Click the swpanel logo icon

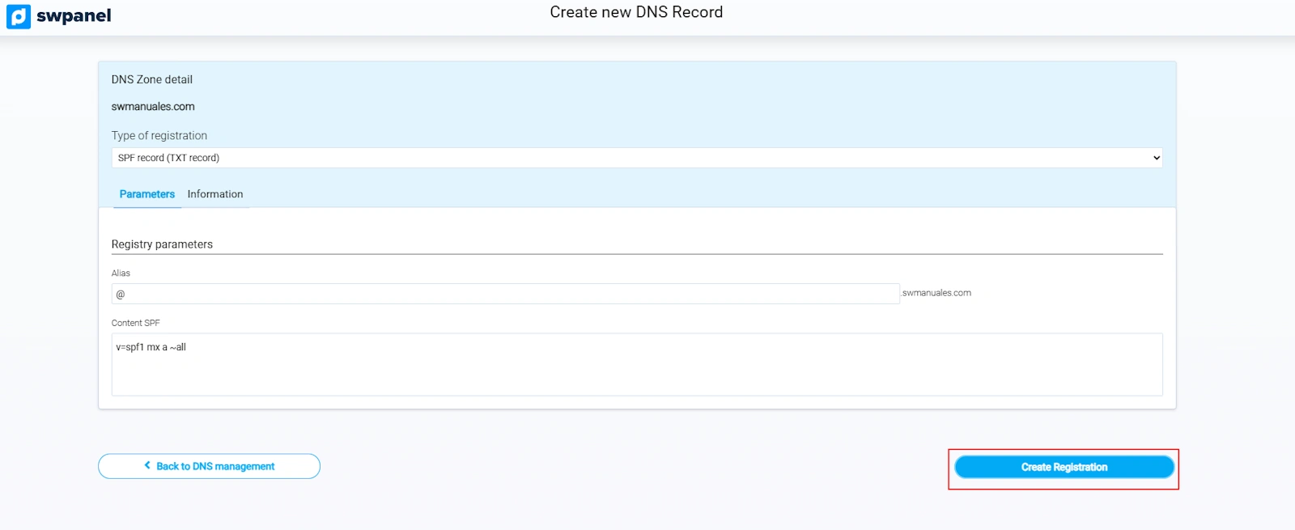click(19, 16)
